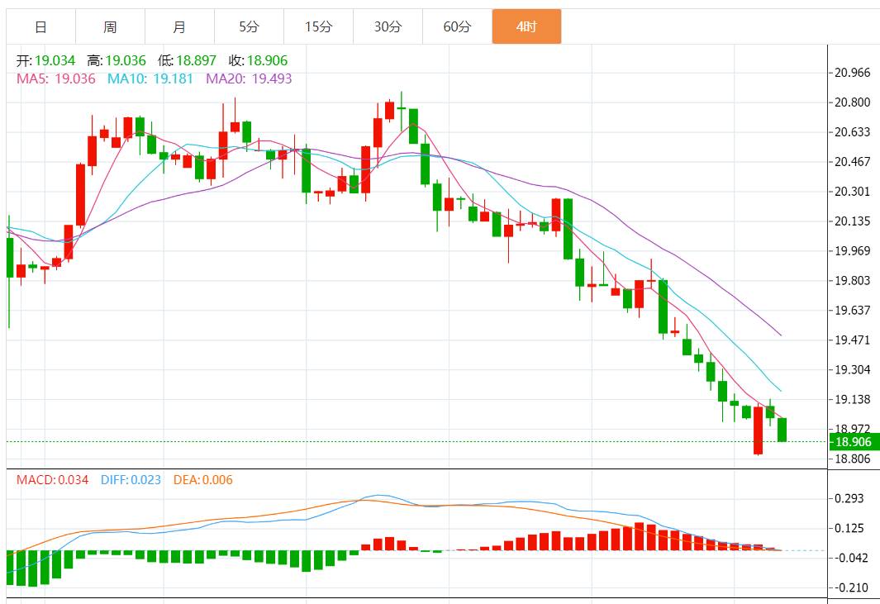This screenshot has height=604, width=880.
Task: Click the DIFF:0.023 readout
Action: 131,480
